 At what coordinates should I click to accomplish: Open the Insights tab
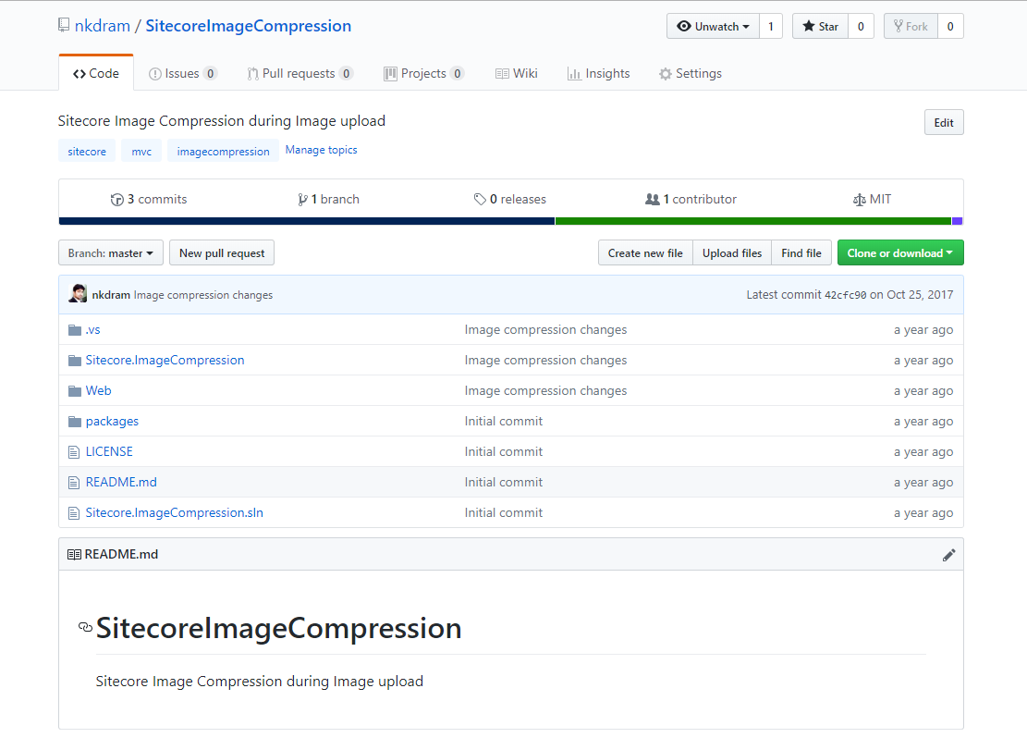[599, 73]
